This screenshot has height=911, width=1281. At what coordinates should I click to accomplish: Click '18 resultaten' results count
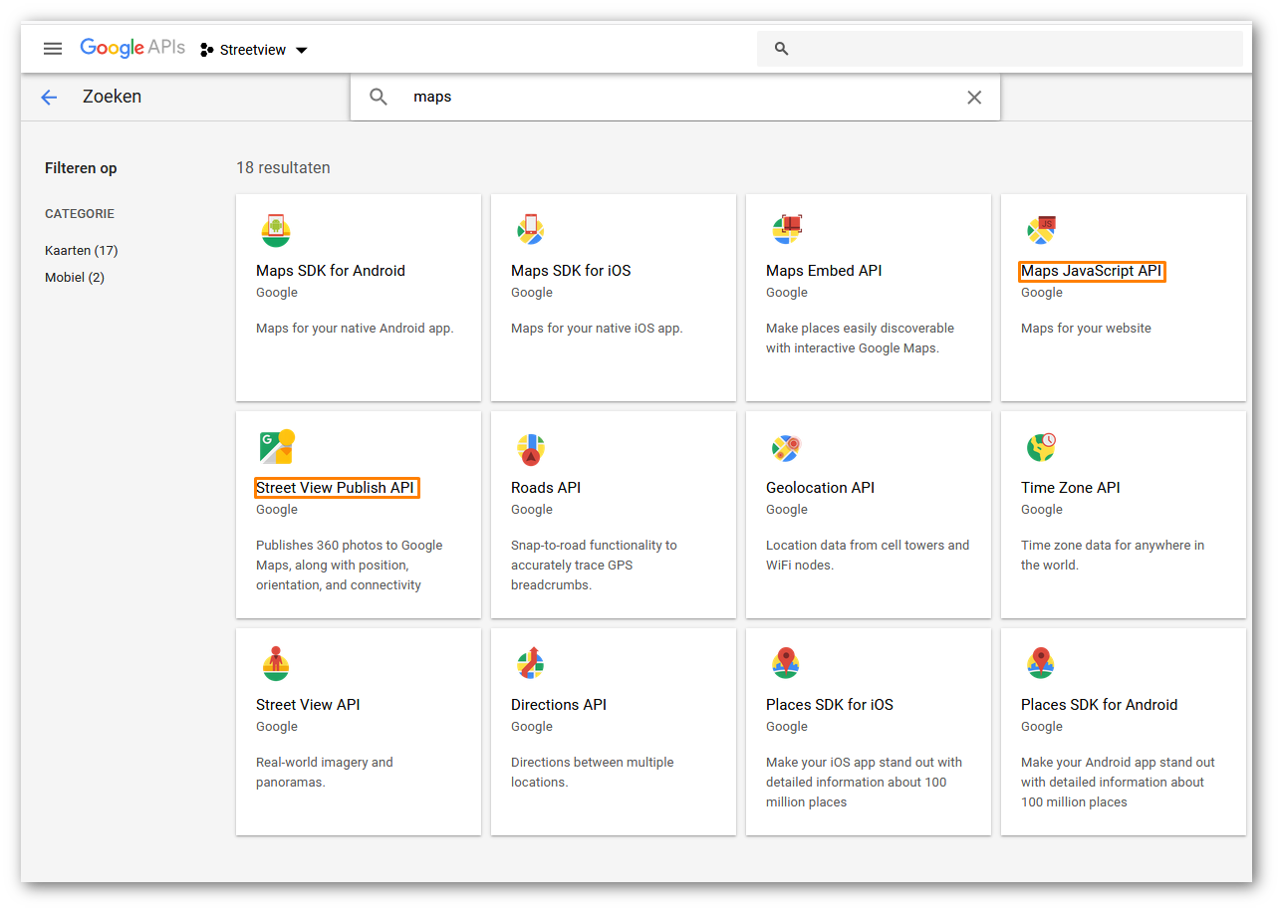point(283,167)
